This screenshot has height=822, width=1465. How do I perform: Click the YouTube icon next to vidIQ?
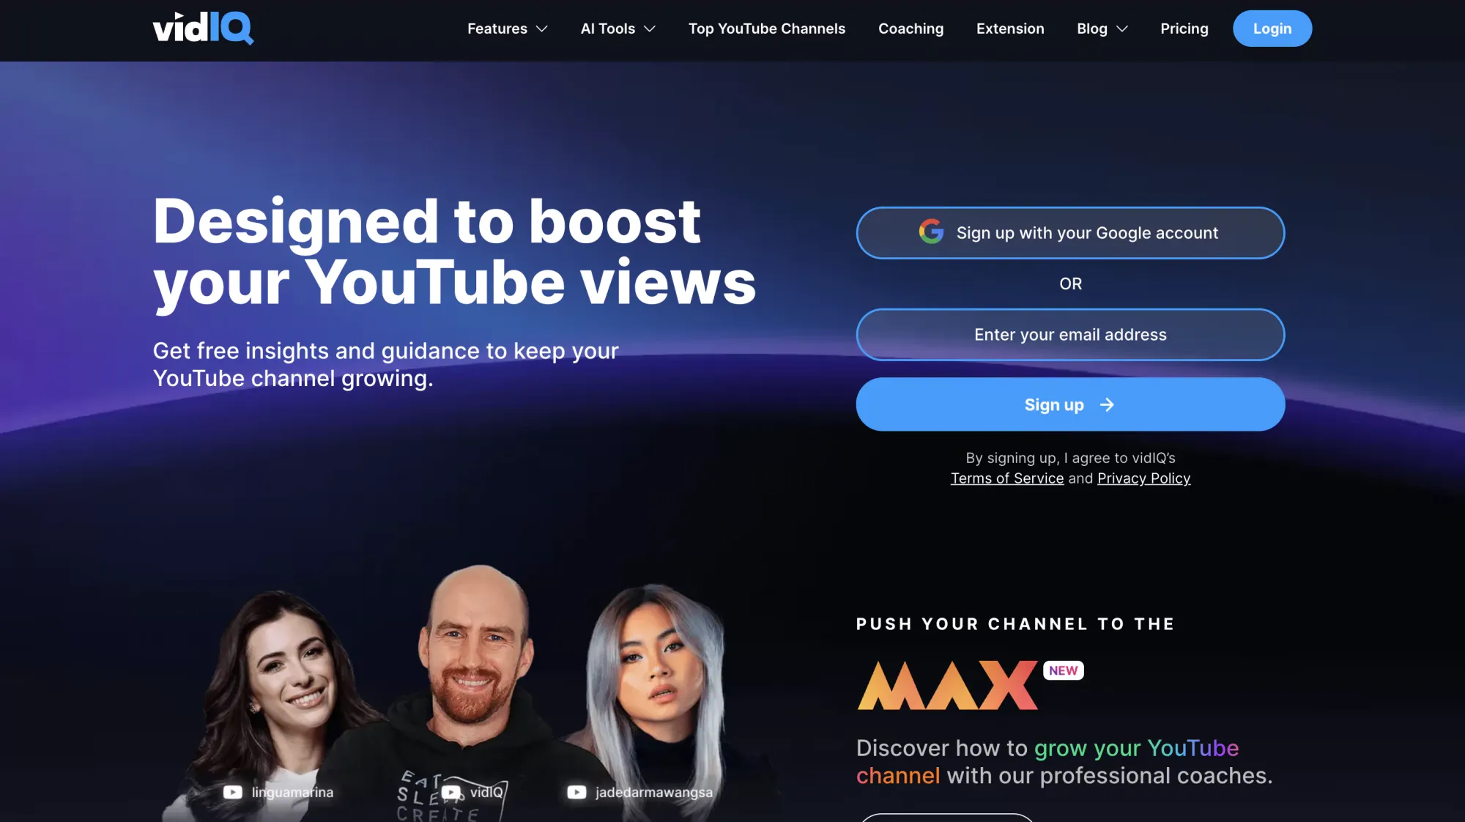click(x=450, y=792)
